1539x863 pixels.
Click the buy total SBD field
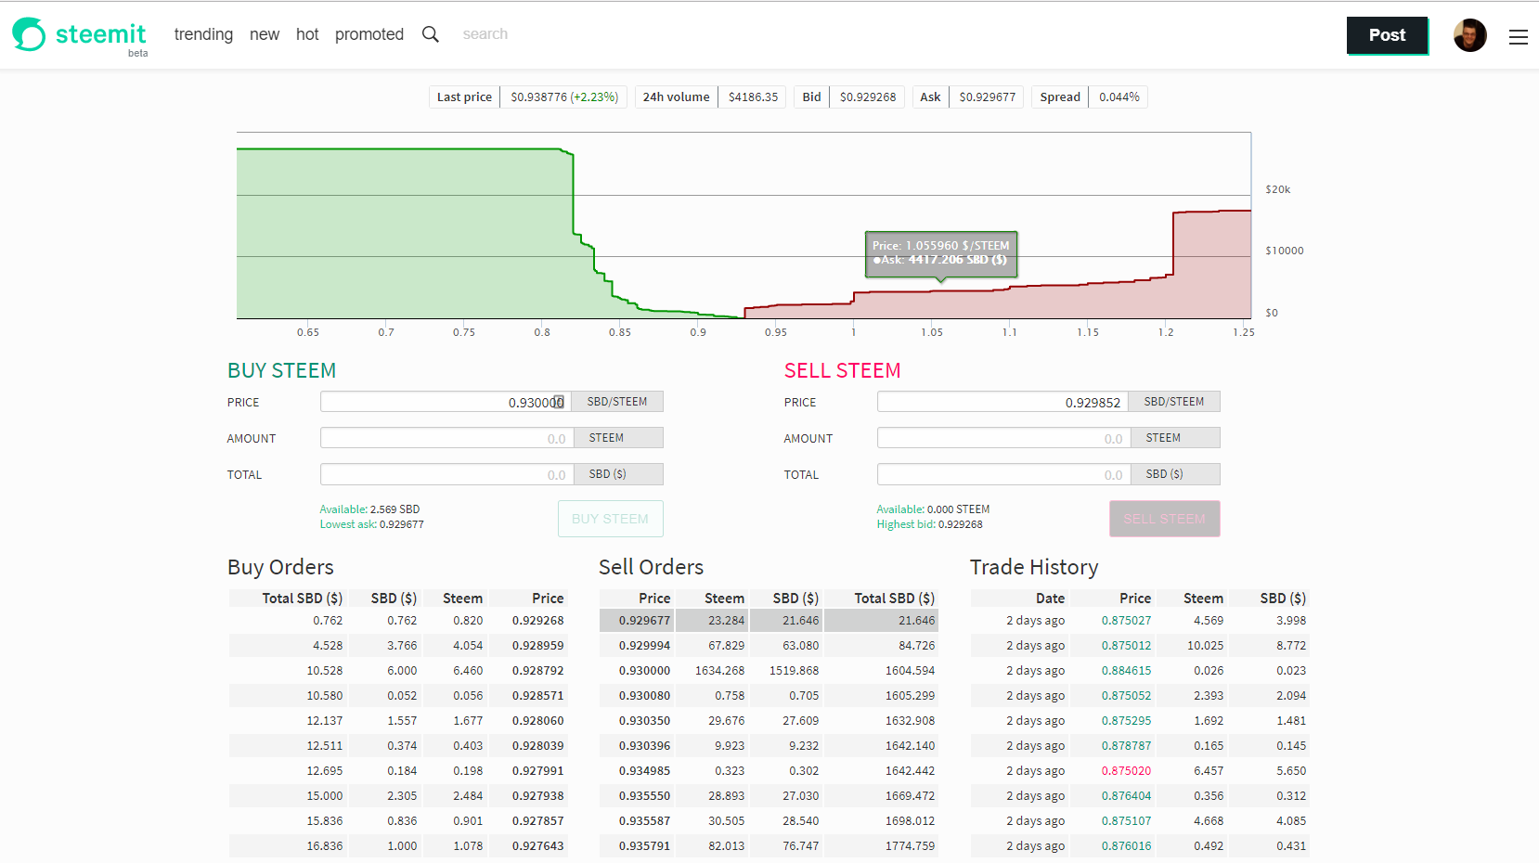click(x=446, y=474)
